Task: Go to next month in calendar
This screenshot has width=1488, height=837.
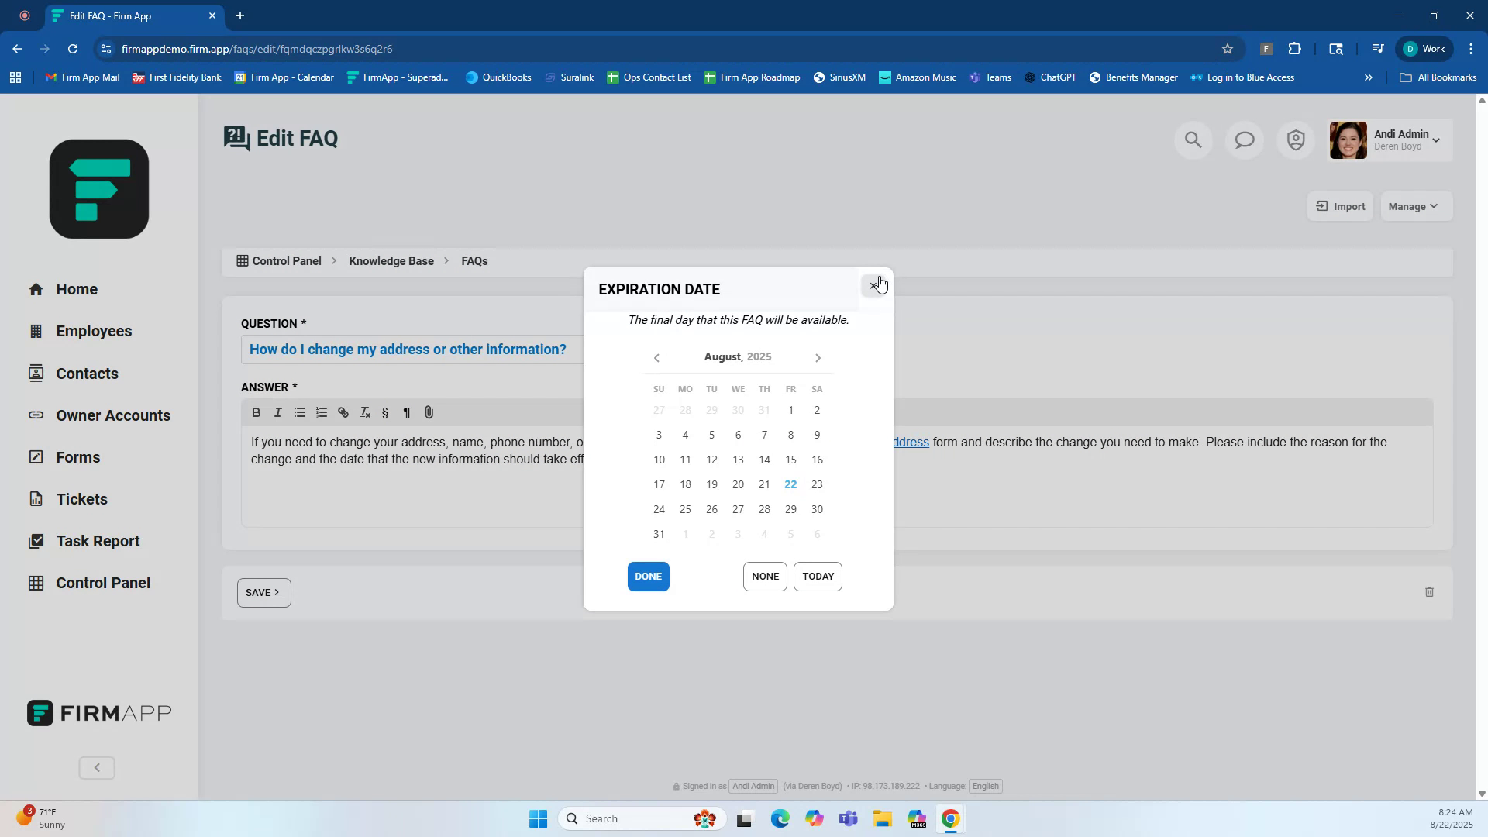Action: (818, 358)
